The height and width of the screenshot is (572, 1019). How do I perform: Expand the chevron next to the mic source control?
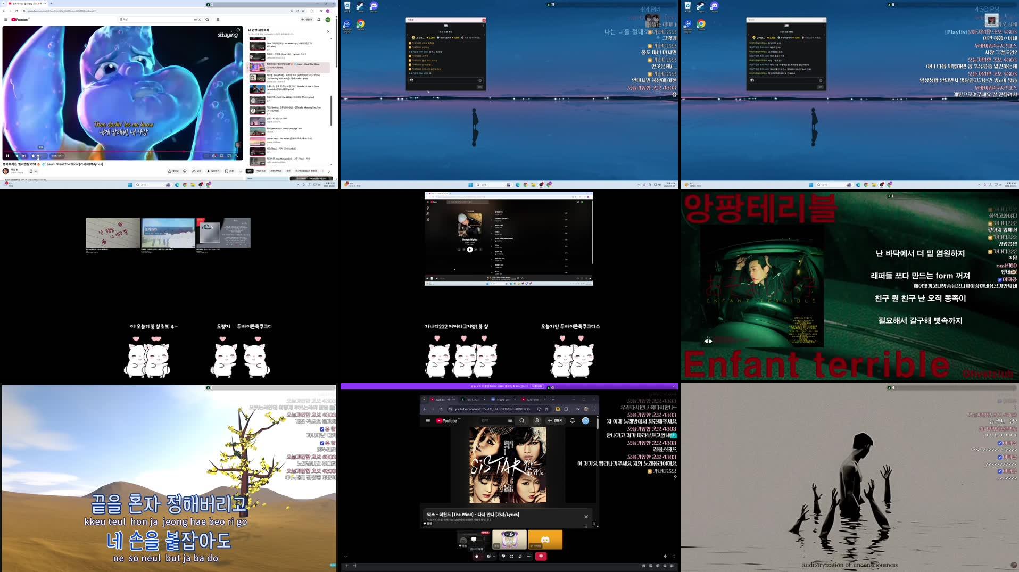494,557
